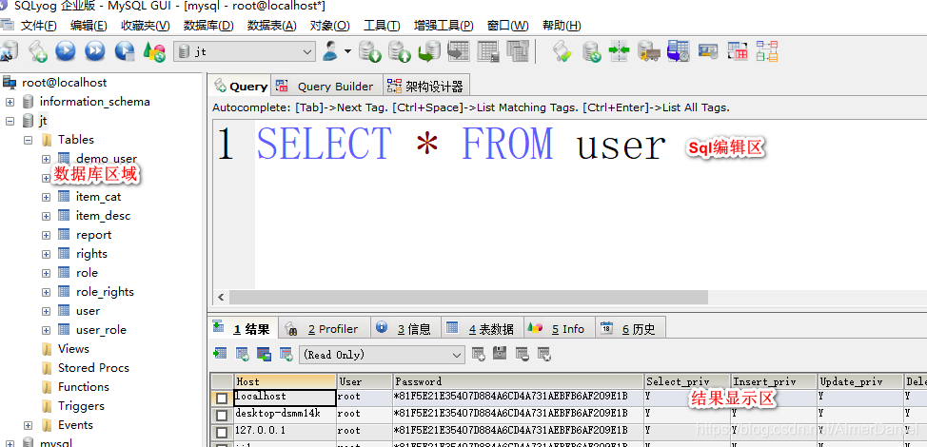
Task: Click the cancel changes result icon
Action: pos(543,355)
